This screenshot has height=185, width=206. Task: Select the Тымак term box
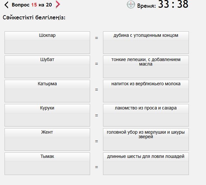47,163
